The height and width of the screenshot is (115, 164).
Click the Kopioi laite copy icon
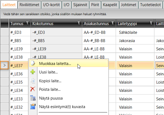coord(33,81)
